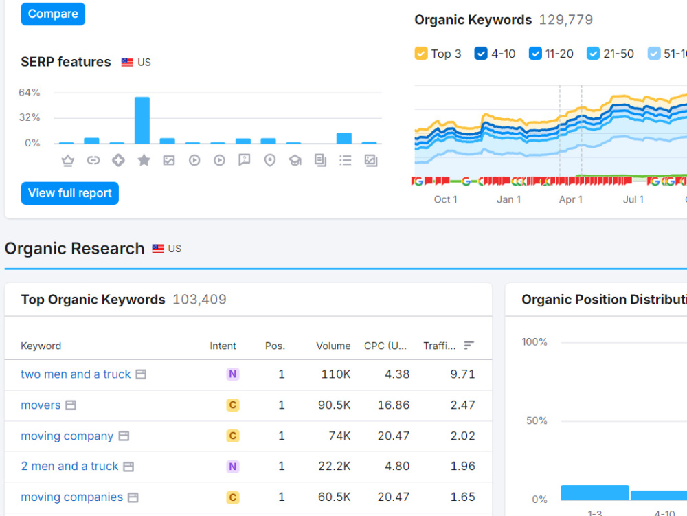This screenshot has height=516, width=687.
Task: Click the crown Featured snippet SERP icon
Action: (x=67, y=161)
